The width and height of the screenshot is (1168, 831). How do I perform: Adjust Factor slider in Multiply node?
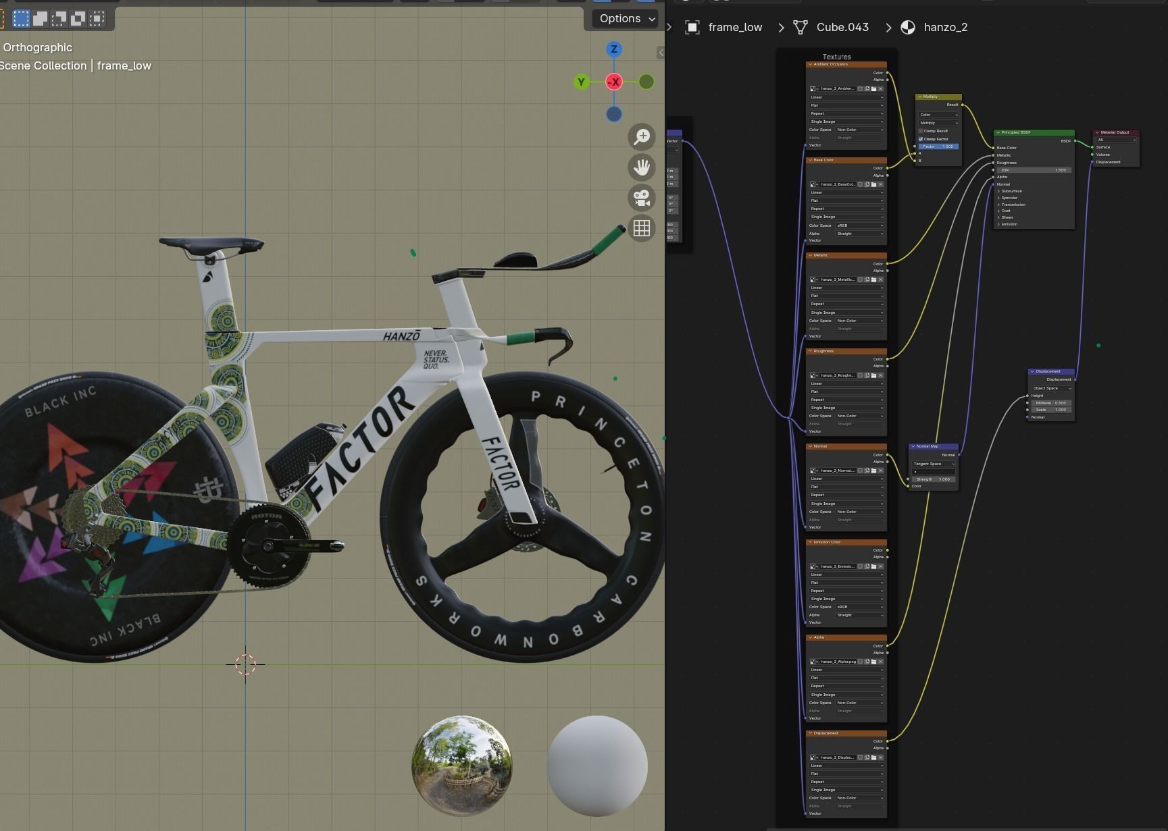[938, 146]
